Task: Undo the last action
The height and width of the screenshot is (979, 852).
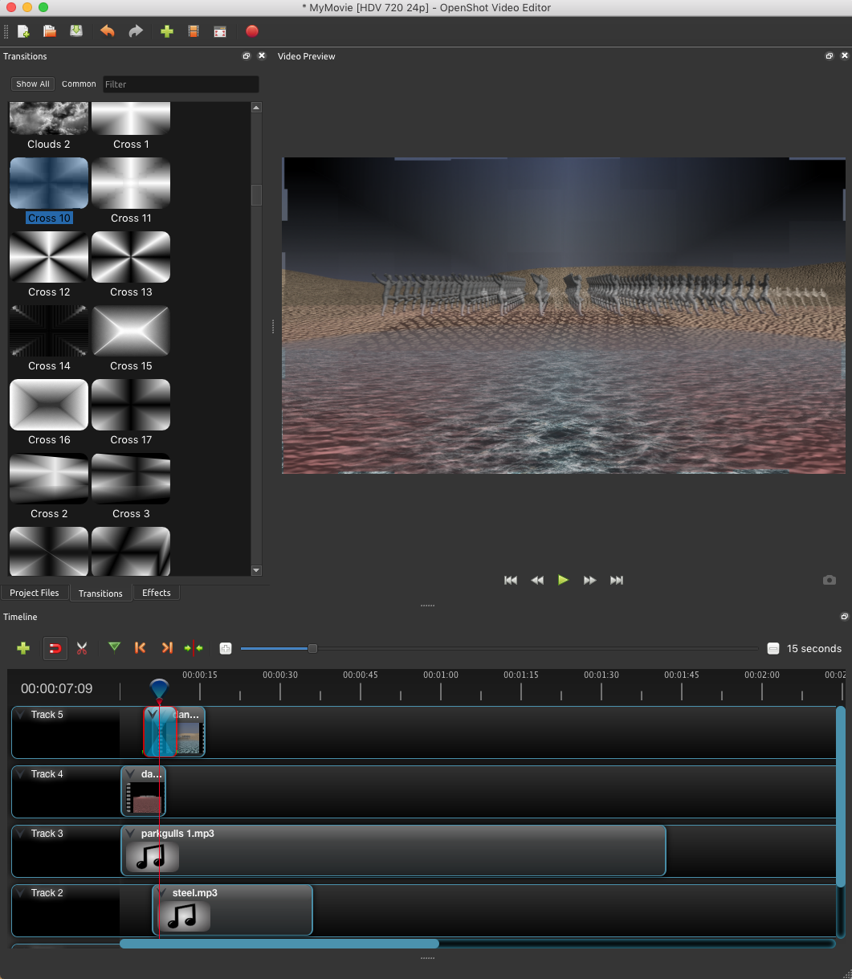Action: click(x=108, y=31)
